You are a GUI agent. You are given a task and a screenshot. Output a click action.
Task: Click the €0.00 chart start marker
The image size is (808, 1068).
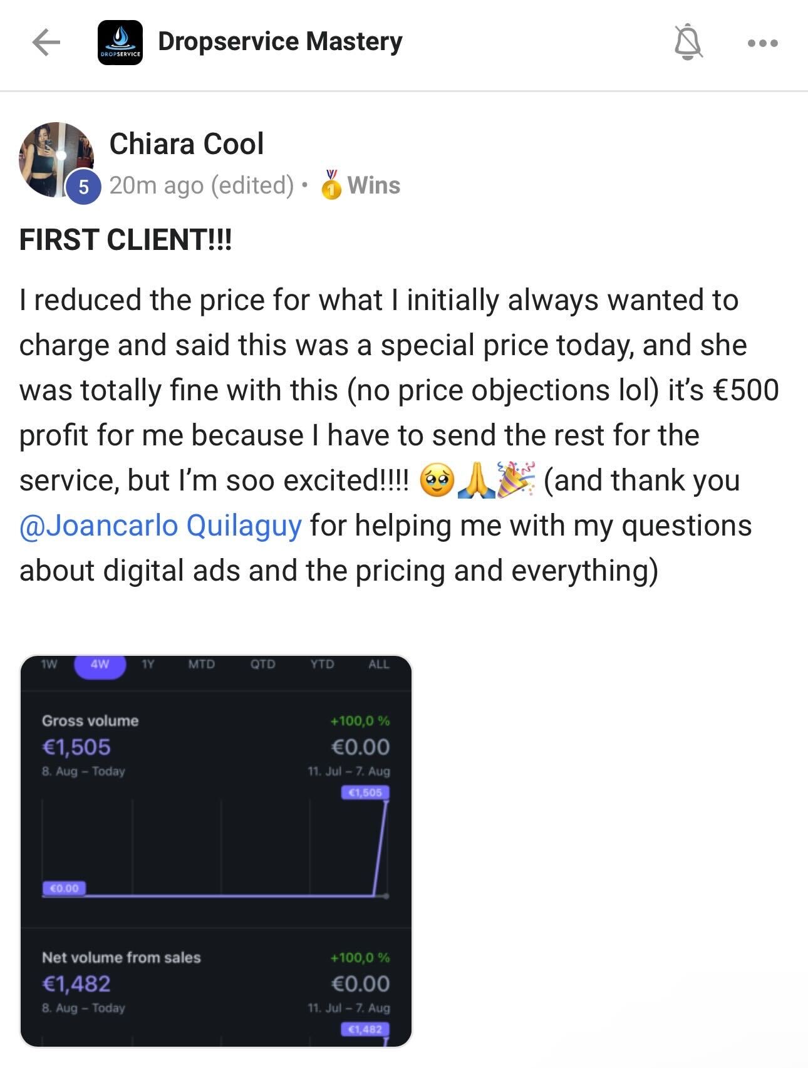(x=64, y=888)
